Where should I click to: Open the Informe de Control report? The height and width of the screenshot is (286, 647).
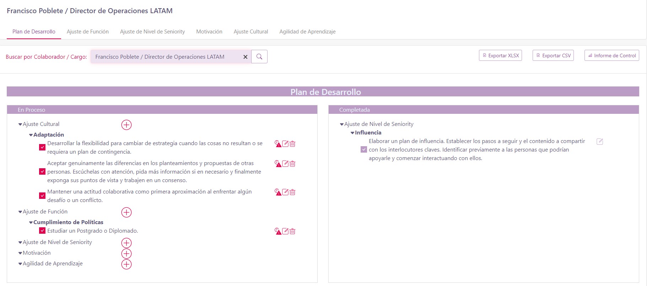click(x=611, y=55)
